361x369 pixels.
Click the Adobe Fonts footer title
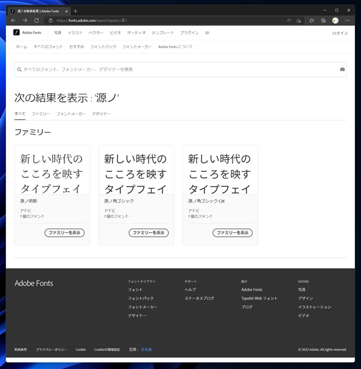[x=34, y=283]
